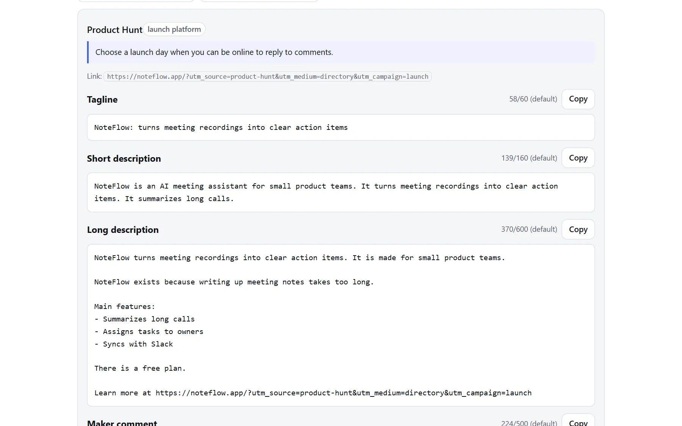Copy the Short description text
Image resolution: width=682 pixels, height=426 pixels.
pyautogui.click(x=578, y=158)
